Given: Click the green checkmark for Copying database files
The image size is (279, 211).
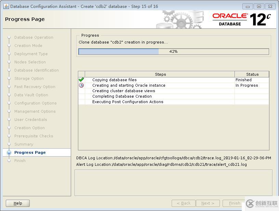Looking at the screenshot, I should tap(81, 79).
